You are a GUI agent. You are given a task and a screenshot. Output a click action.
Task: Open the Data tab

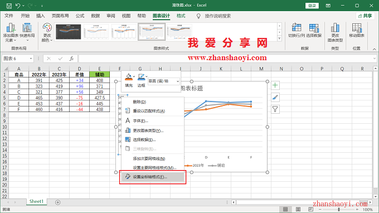point(95,16)
